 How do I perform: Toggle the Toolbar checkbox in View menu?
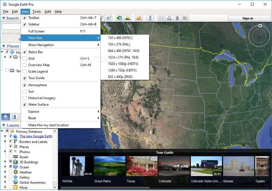click(25, 18)
